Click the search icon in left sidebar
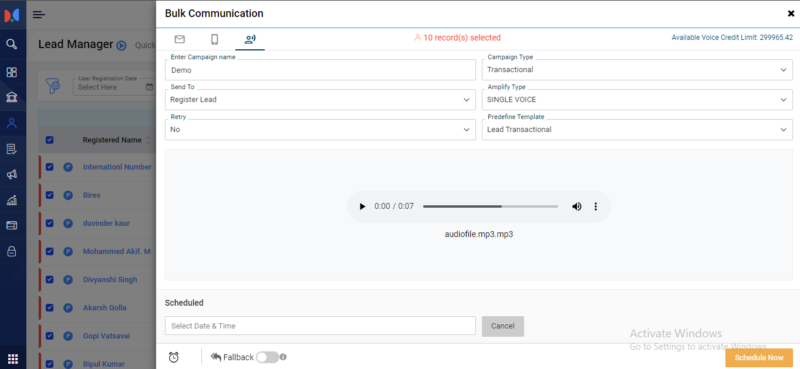 point(12,44)
